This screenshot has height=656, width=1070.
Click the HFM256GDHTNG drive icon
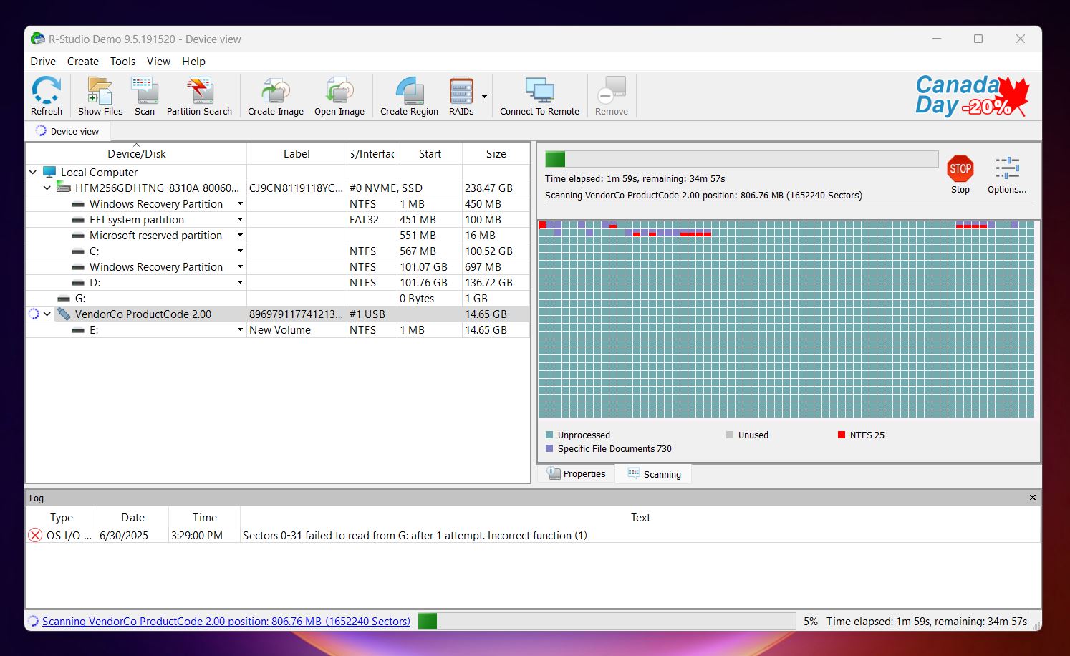click(64, 188)
